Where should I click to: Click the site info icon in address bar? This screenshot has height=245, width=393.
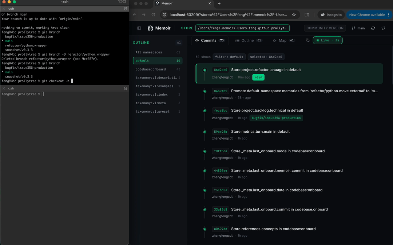[164, 15]
